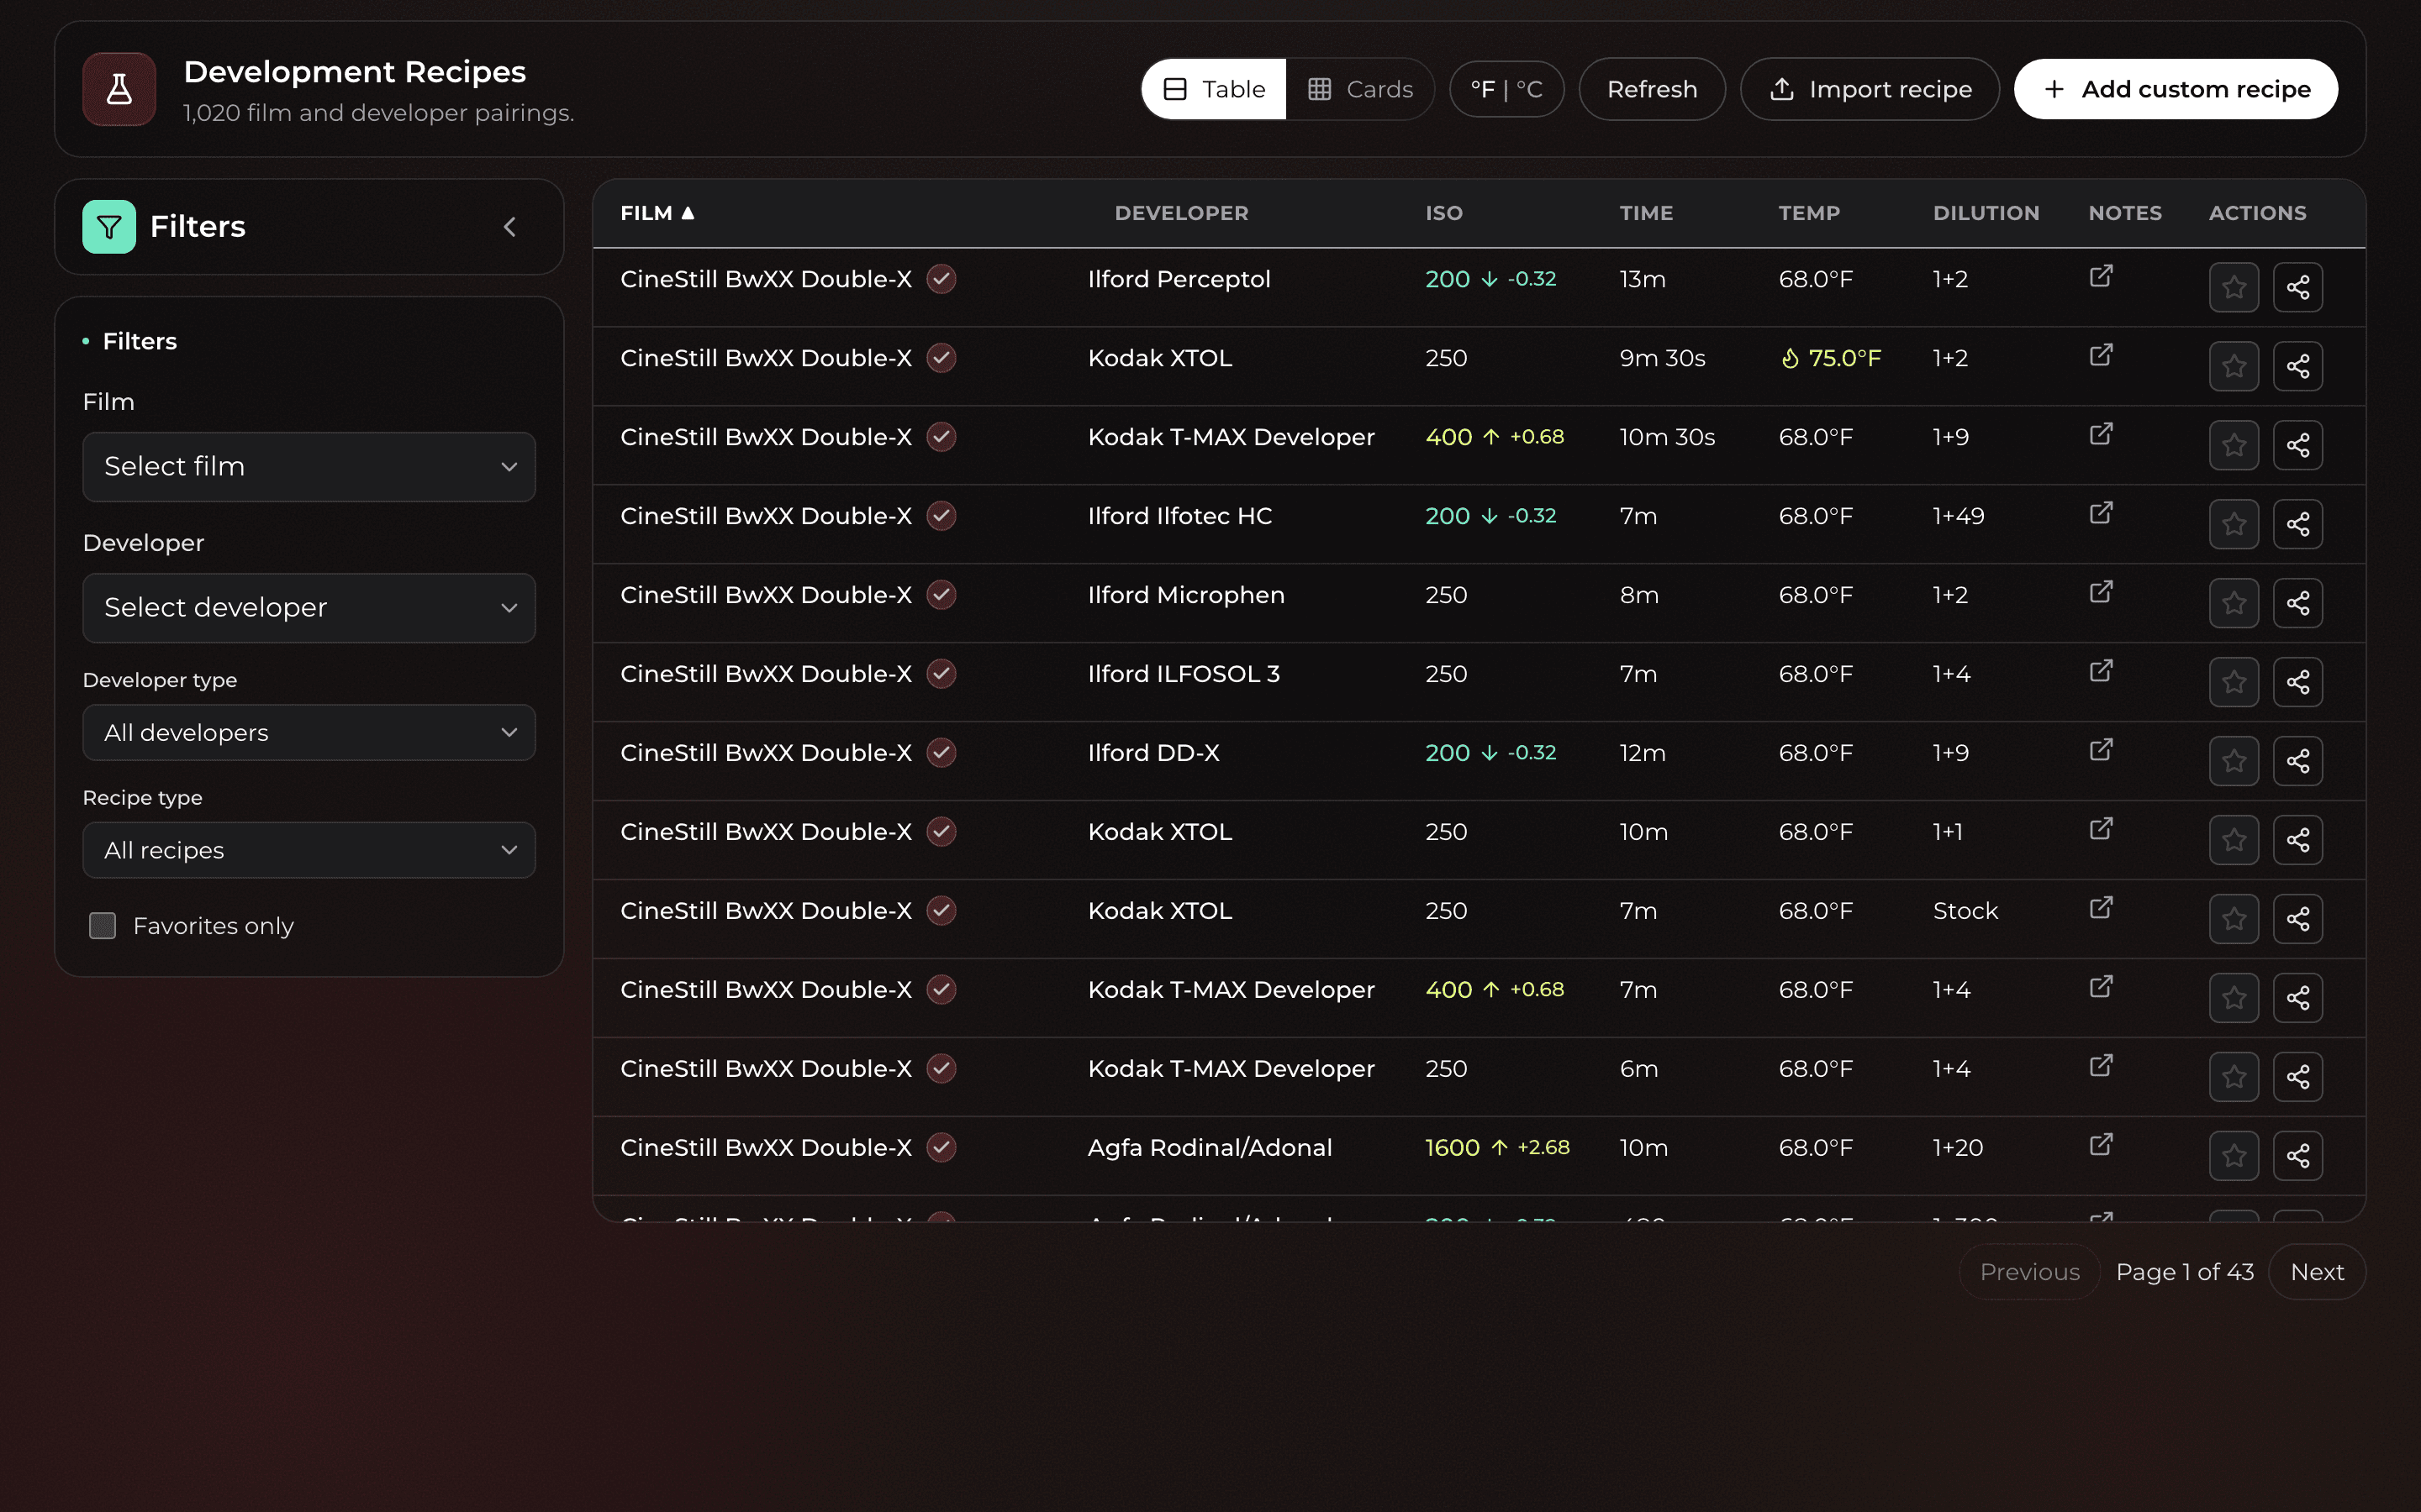Click the DEVELOPER column header
Viewport: 2421px width, 1512px height.
point(1181,213)
